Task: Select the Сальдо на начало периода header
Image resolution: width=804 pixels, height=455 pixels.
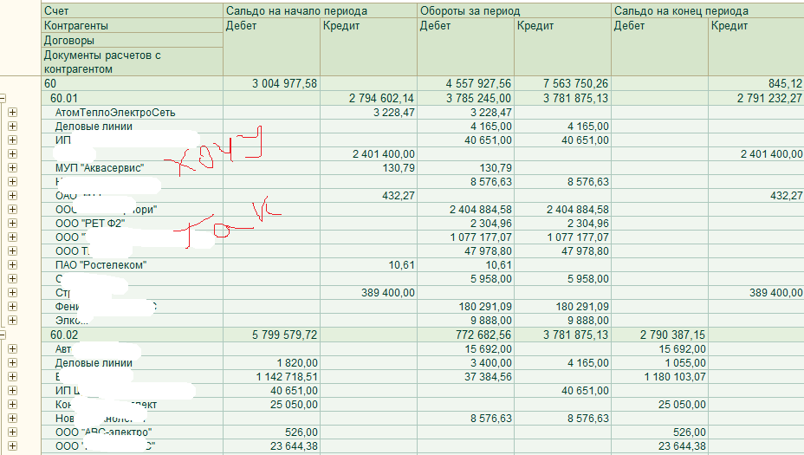Action: pos(320,11)
